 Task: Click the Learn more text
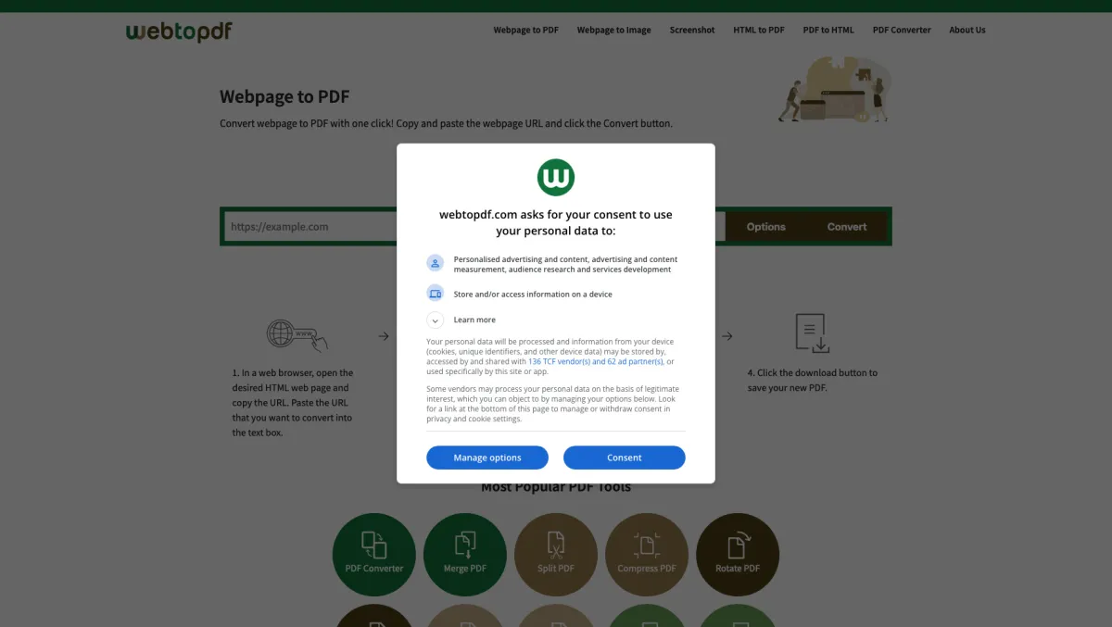[x=474, y=320]
